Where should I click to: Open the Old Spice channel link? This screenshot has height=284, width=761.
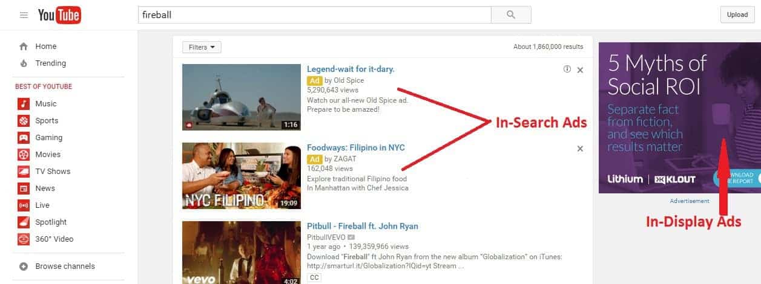tap(349, 80)
